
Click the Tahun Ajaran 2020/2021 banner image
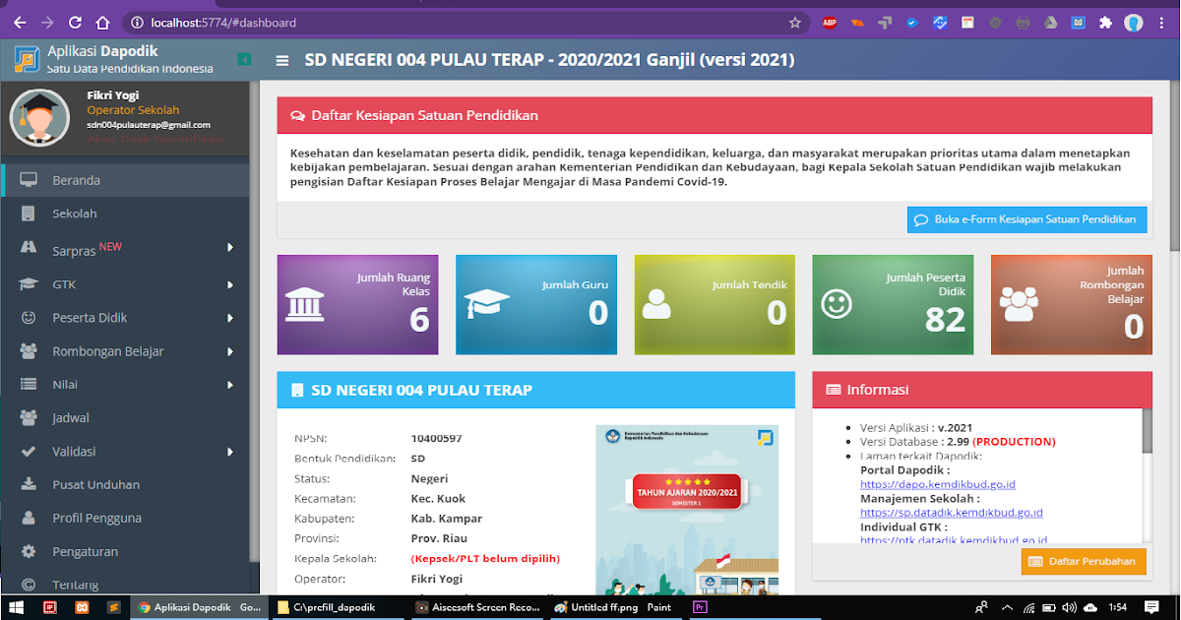click(x=687, y=509)
